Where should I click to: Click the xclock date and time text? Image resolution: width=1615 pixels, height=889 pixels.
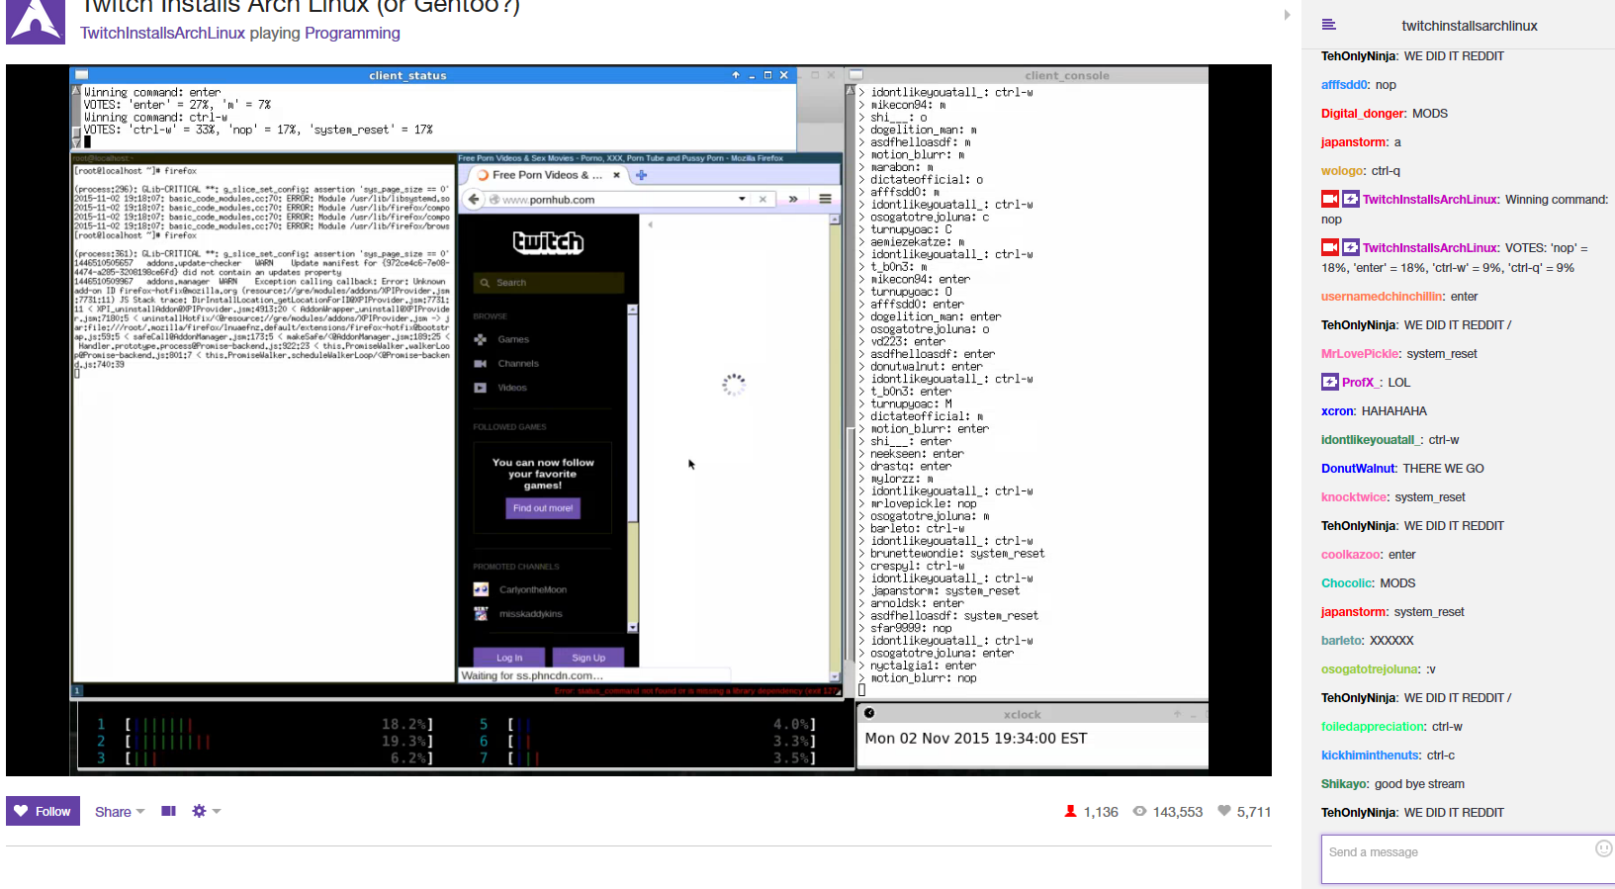[976, 739]
